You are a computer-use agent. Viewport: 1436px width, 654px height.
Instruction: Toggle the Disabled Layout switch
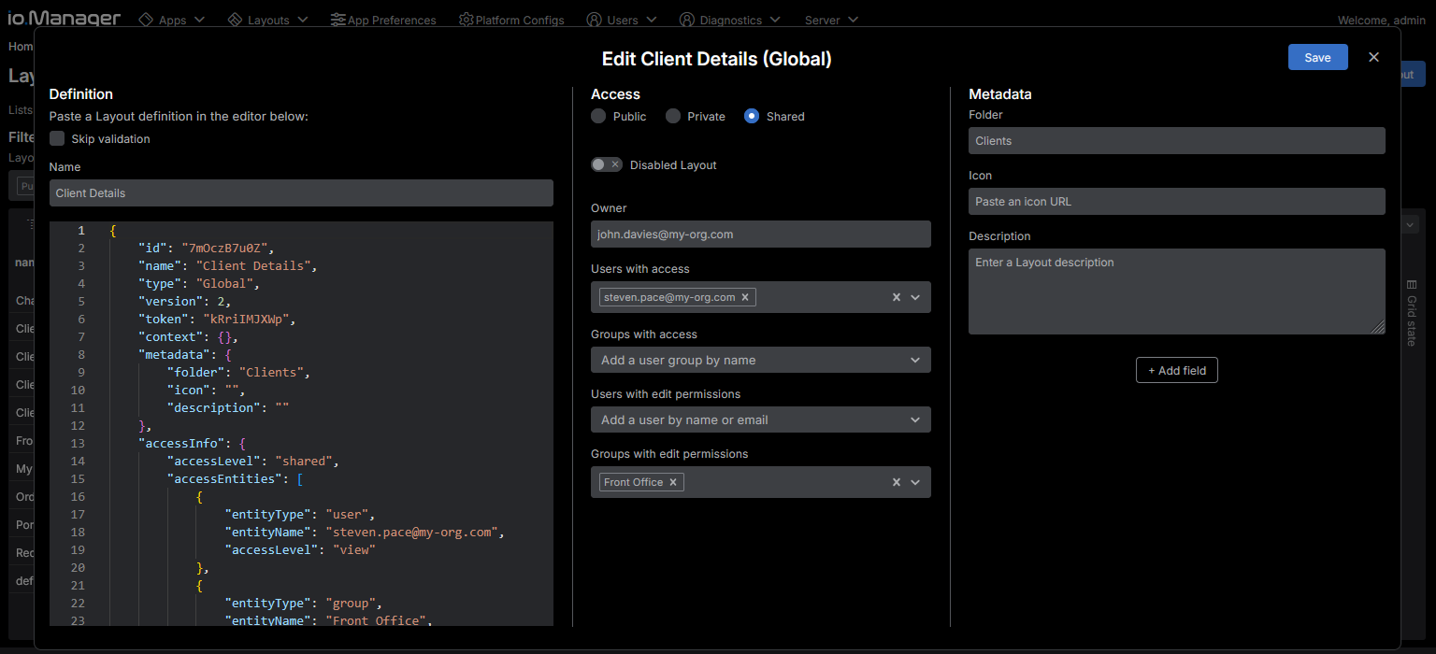click(607, 164)
